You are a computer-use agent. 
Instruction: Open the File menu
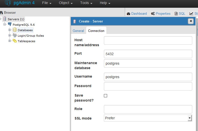[47, 3]
